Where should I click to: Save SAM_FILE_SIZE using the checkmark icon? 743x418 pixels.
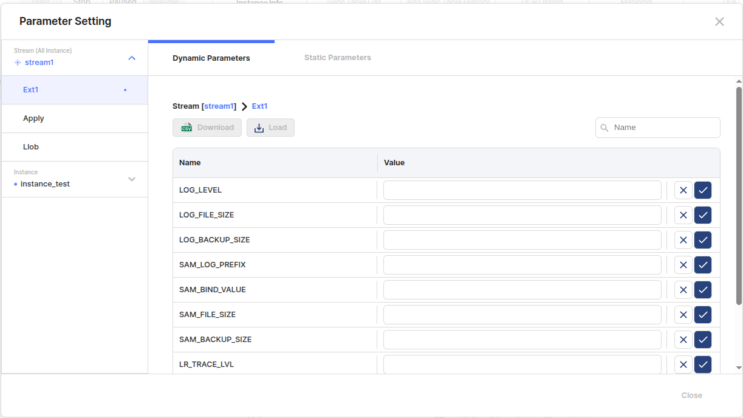click(x=703, y=315)
